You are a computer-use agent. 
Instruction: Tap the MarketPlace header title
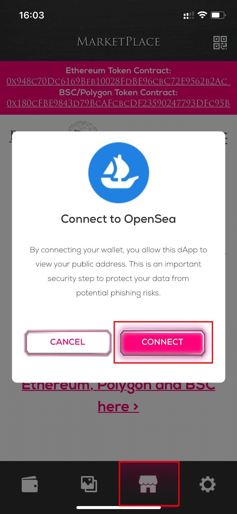[118, 42]
